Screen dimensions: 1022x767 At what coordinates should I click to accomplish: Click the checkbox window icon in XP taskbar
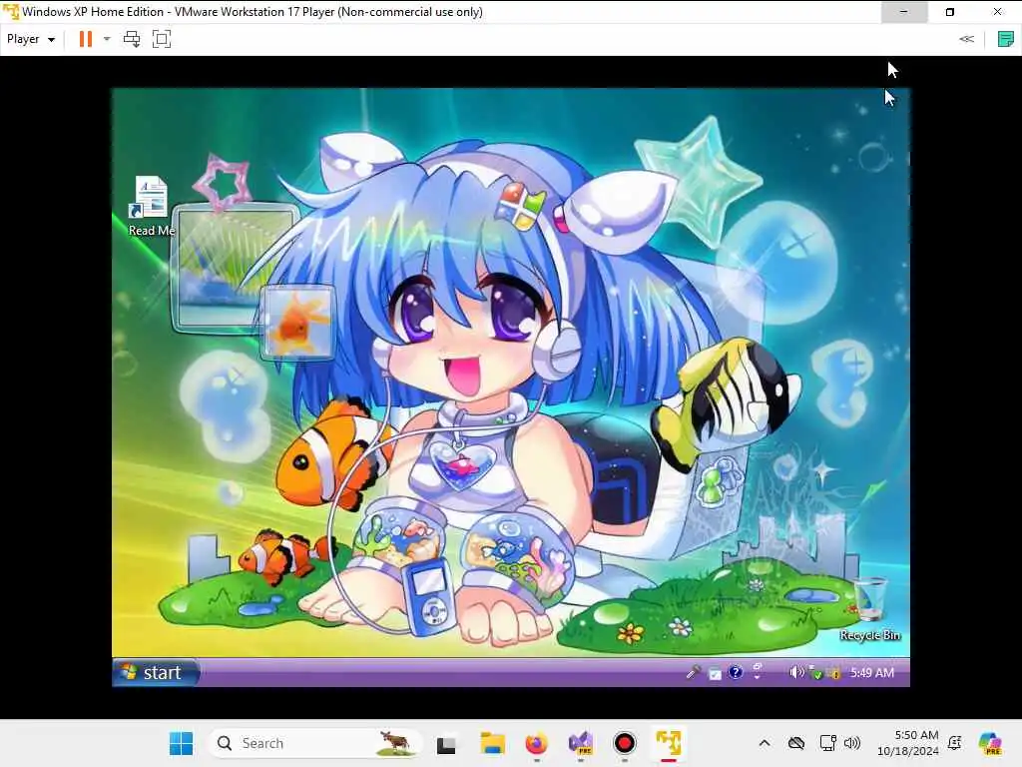[x=715, y=674]
